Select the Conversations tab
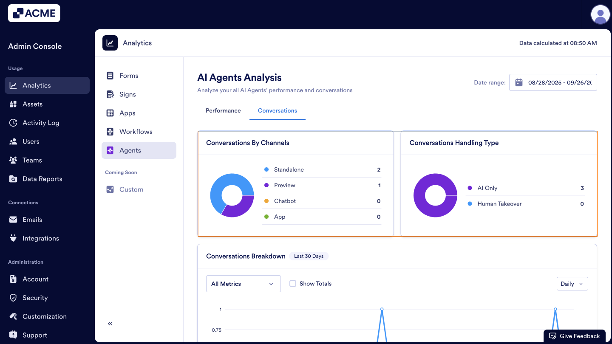 [x=277, y=110]
